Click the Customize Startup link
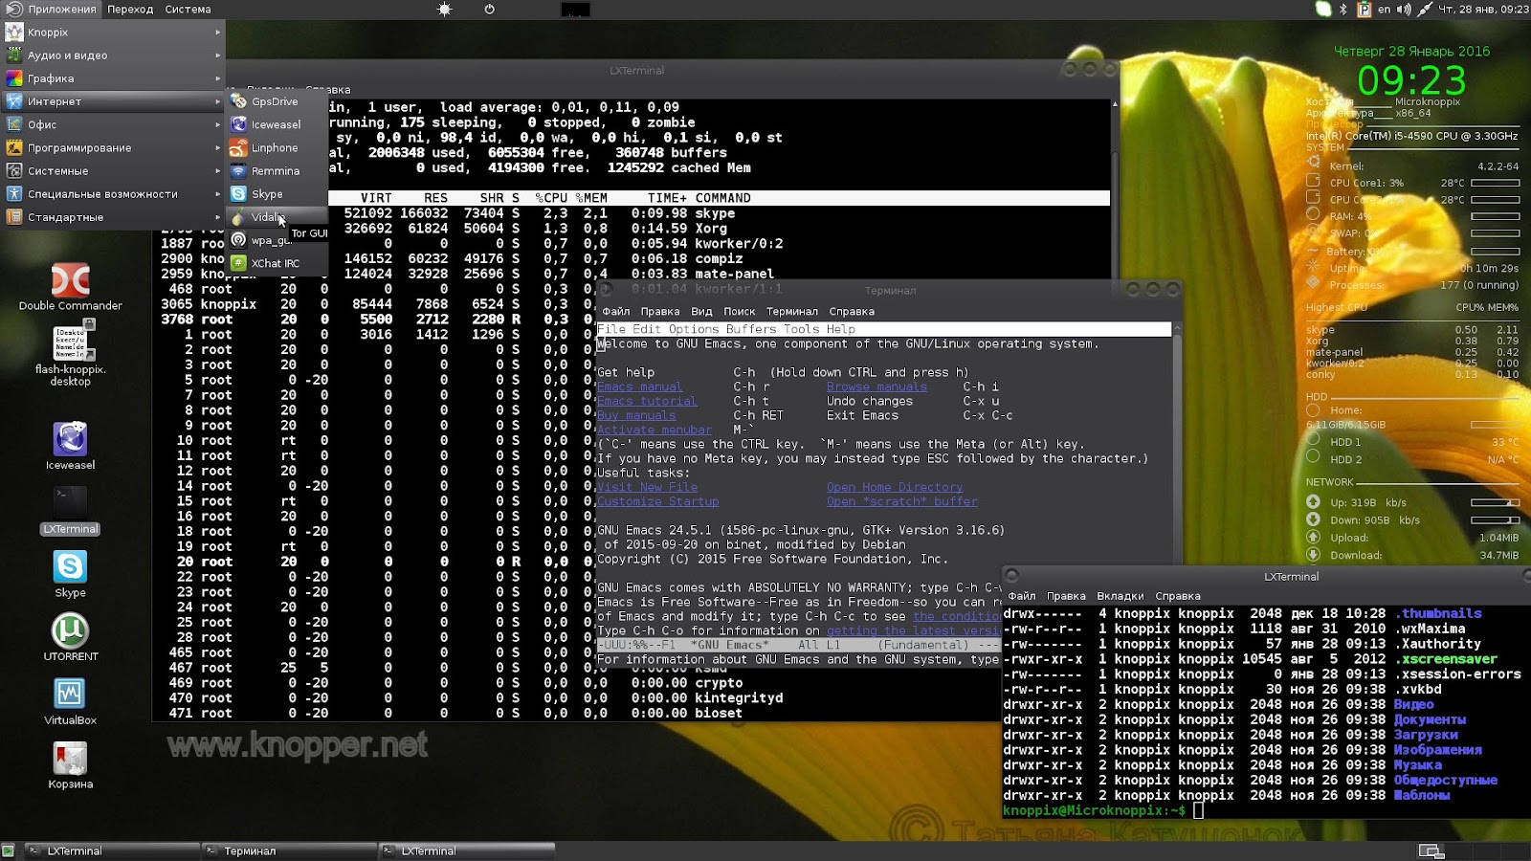The width and height of the screenshot is (1531, 861). click(658, 501)
